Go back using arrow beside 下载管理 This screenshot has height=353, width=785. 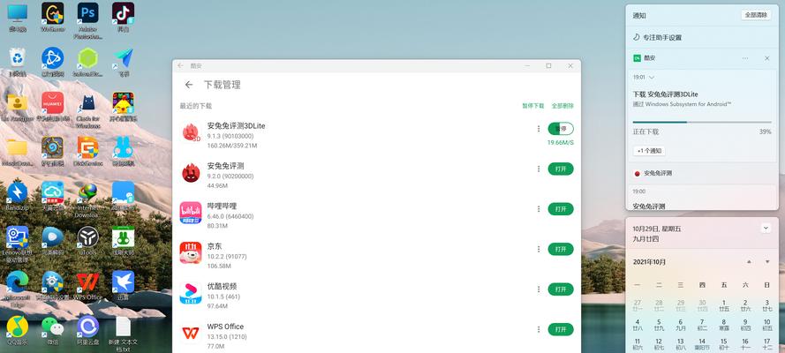pyautogui.click(x=189, y=85)
